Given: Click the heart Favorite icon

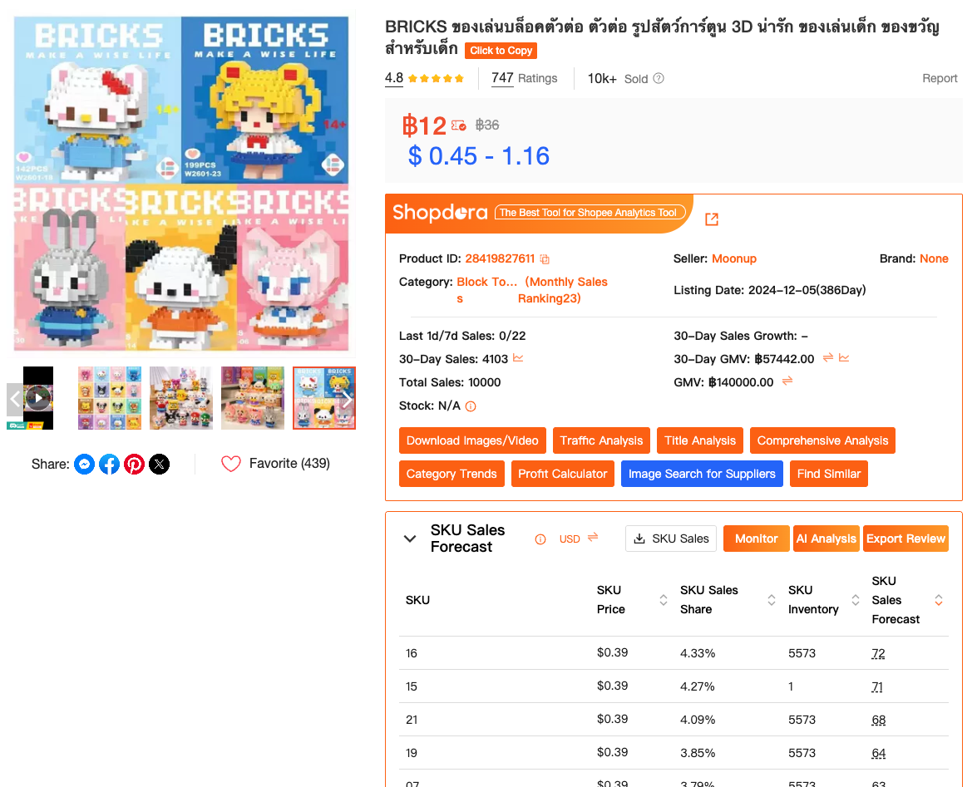Looking at the screenshot, I should (x=231, y=464).
